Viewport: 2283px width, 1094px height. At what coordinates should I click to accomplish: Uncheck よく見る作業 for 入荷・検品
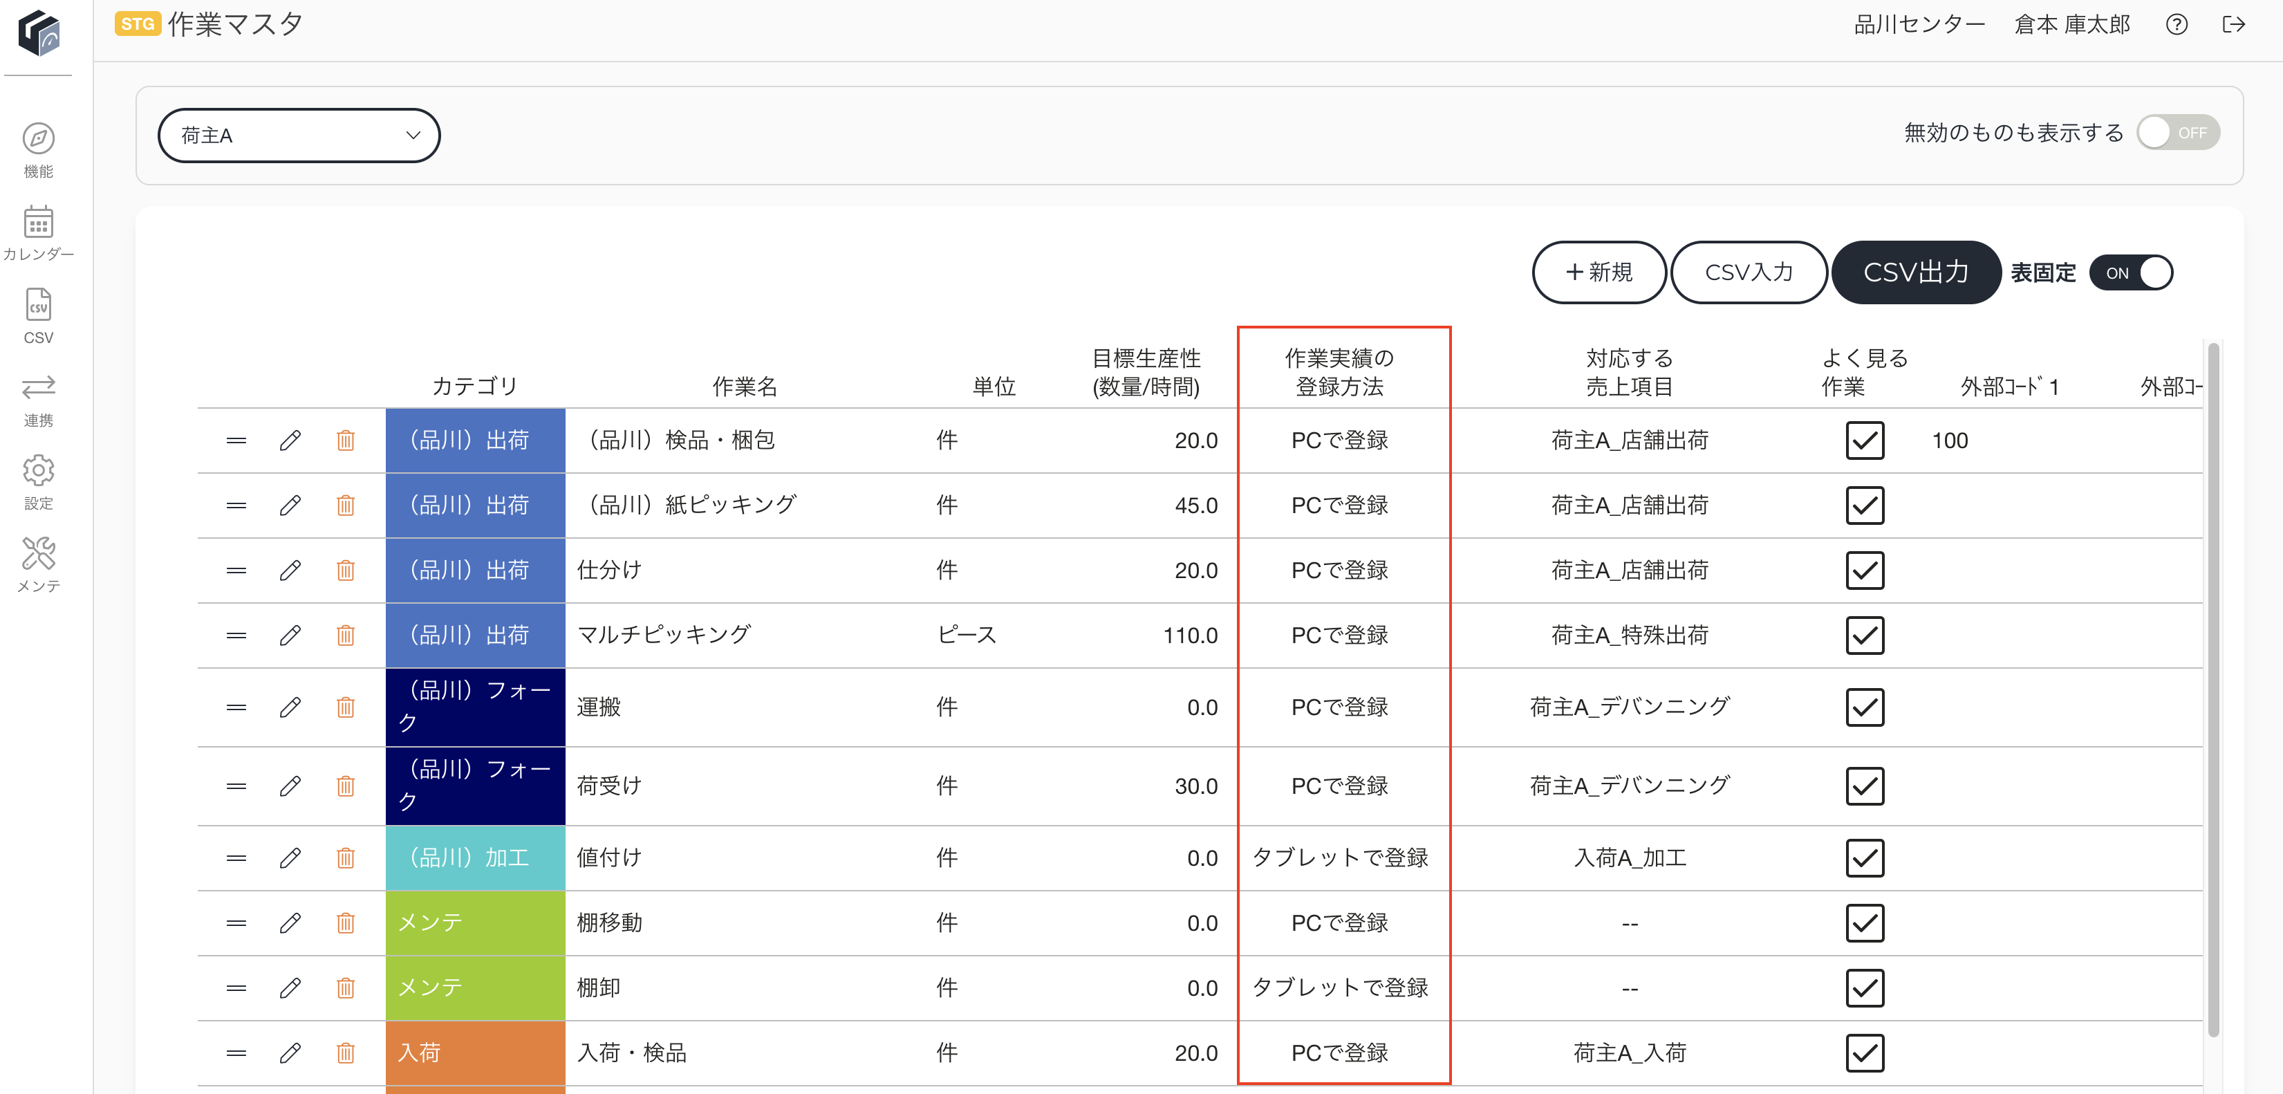tap(1865, 1053)
